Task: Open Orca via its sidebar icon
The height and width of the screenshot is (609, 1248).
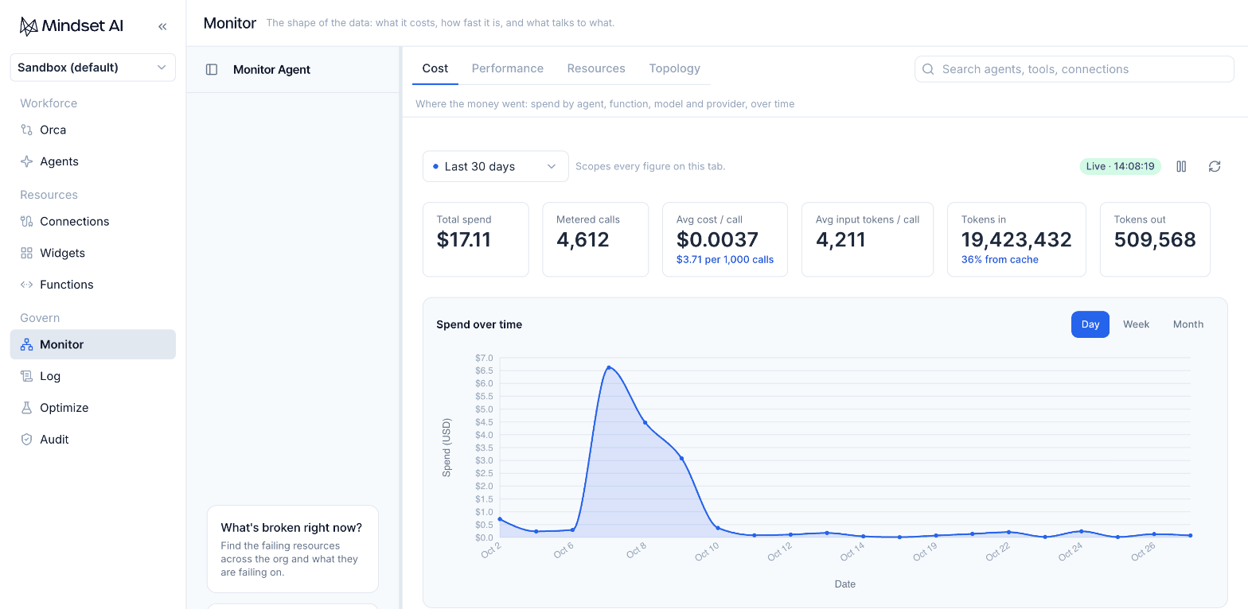Action: pos(26,130)
